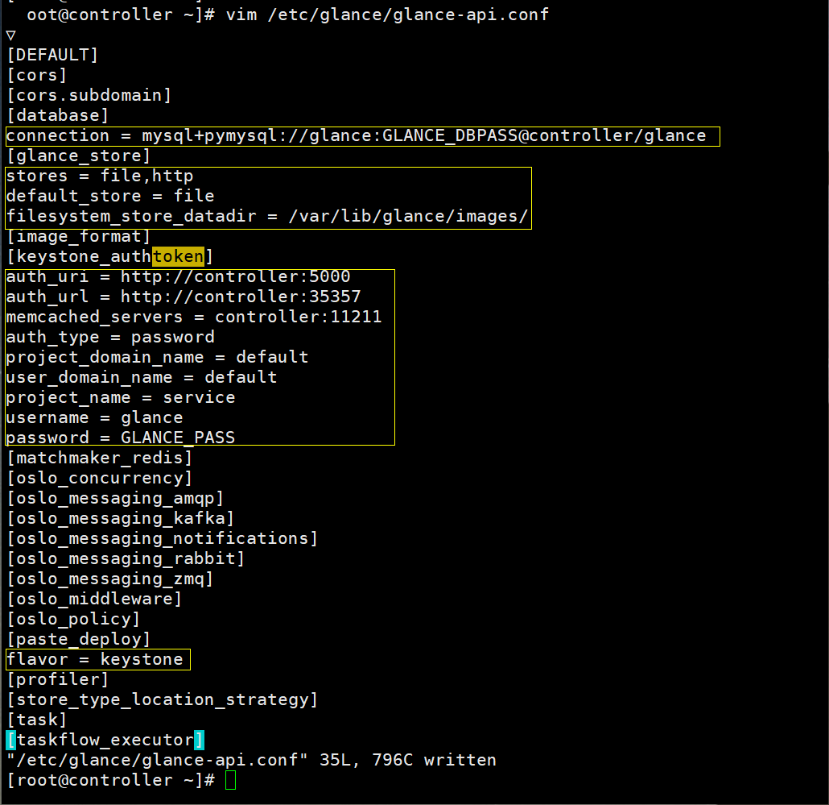This screenshot has width=829, height=805.
Task: Select the [database] section header
Action: pyautogui.click(x=58, y=115)
